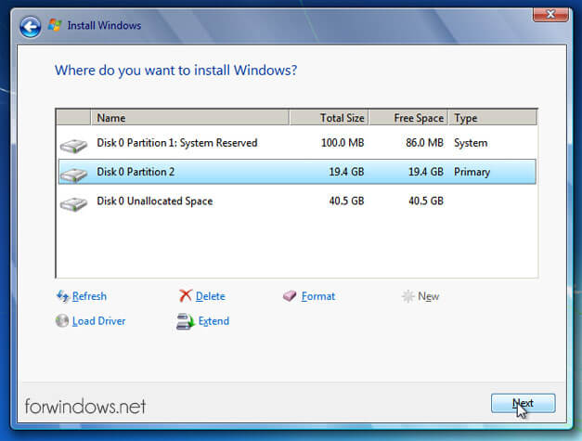Image resolution: width=582 pixels, height=441 pixels.
Task: Select Disk 0 Partition 1: System Reserved
Action: click(176, 143)
